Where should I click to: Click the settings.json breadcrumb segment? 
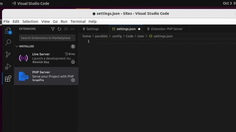pos(163,36)
